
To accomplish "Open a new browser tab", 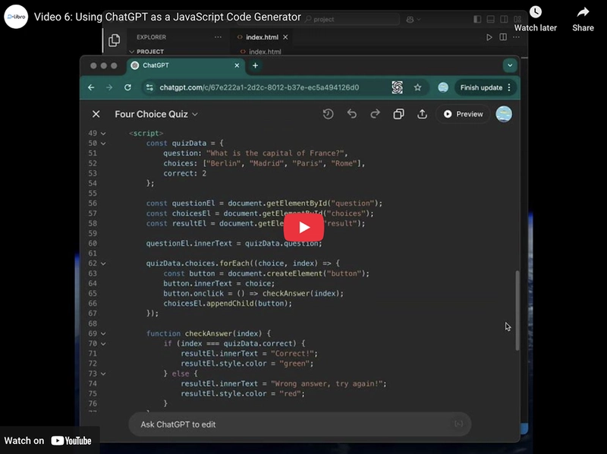I will pos(255,65).
